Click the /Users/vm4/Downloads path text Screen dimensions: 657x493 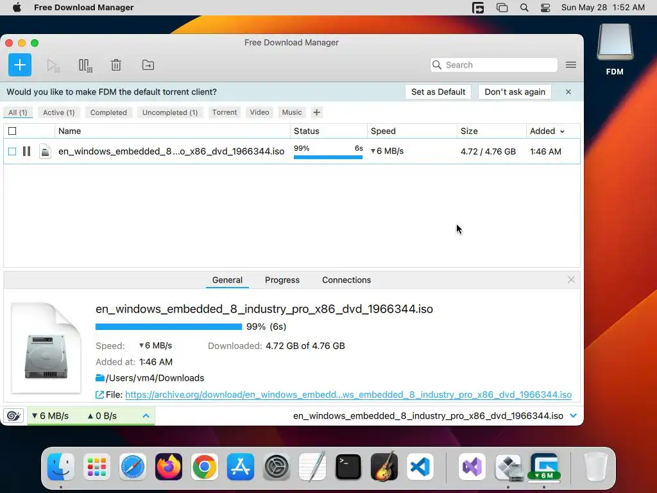pyautogui.click(x=155, y=377)
